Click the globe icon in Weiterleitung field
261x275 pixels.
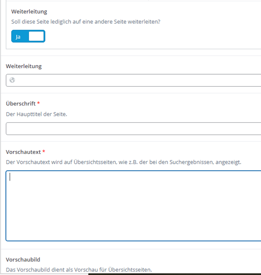point(12,80)
